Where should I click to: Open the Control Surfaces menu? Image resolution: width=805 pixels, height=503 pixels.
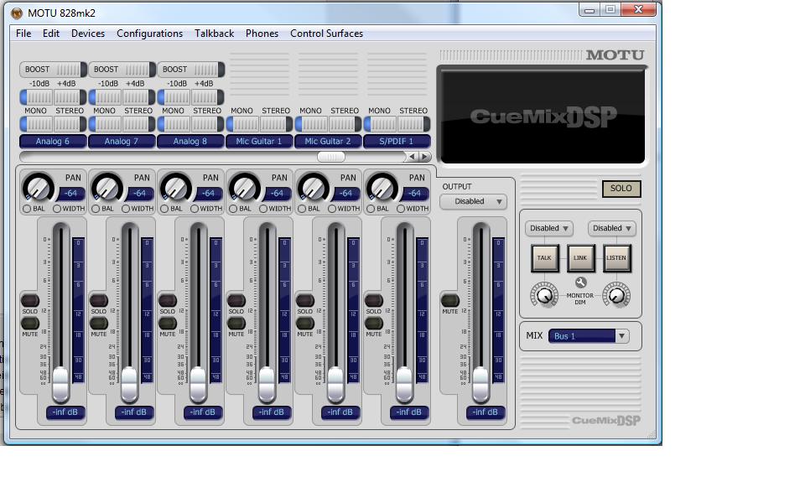click(x=326, y=34)
